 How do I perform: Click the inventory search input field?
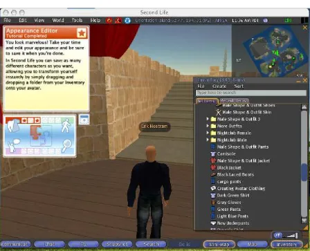click(251, 93)
